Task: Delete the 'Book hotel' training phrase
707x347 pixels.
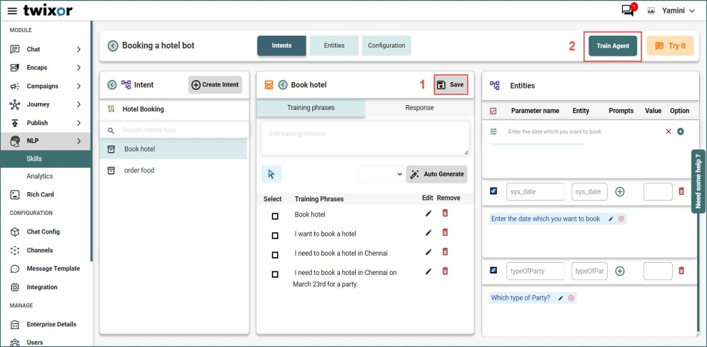Action: (x=446, y=213)
